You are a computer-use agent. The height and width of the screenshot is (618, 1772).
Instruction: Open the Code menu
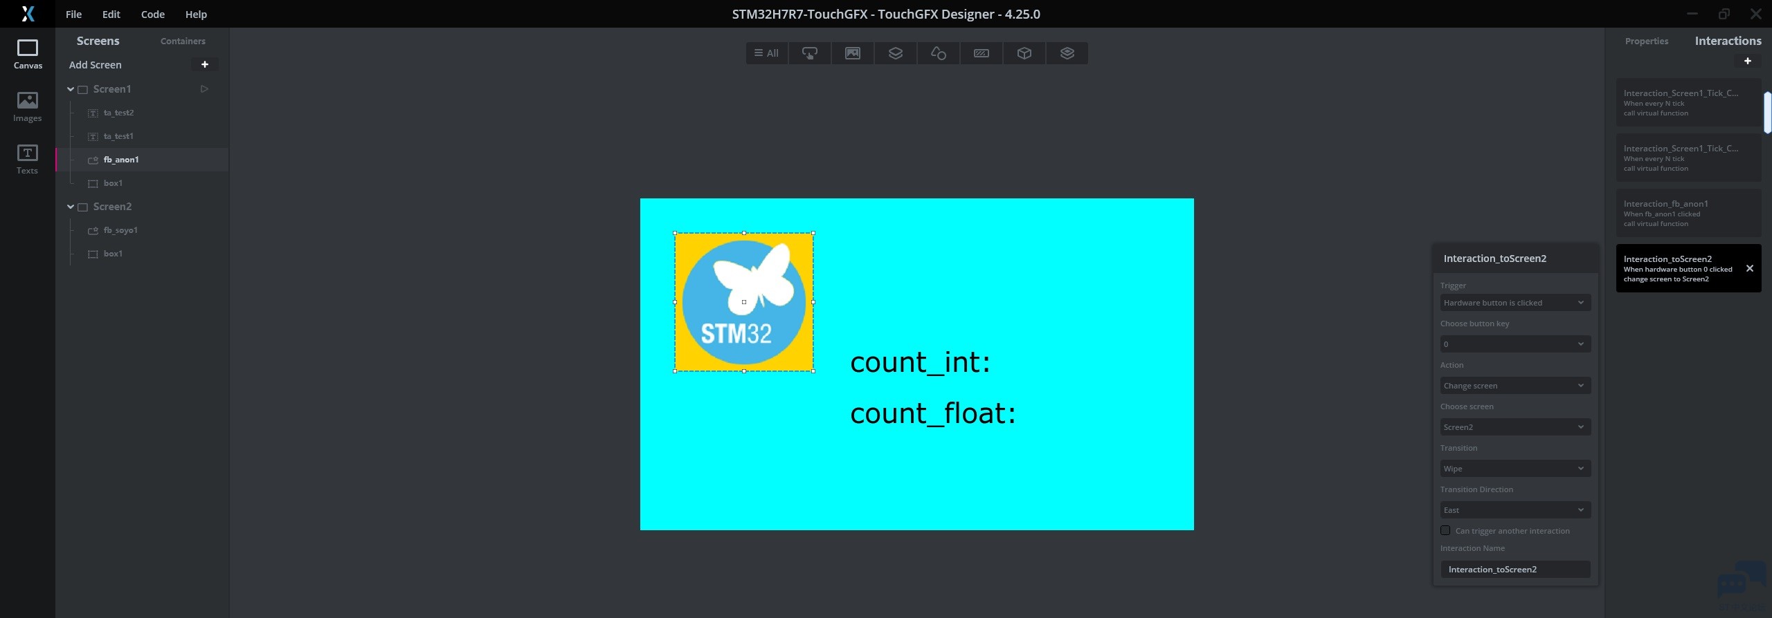click(152, 15)
